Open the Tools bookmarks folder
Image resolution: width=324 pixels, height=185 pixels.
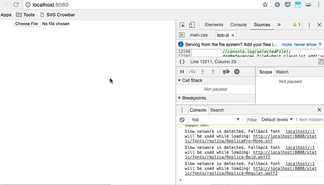pyautogui.click(x=25, y=15)
